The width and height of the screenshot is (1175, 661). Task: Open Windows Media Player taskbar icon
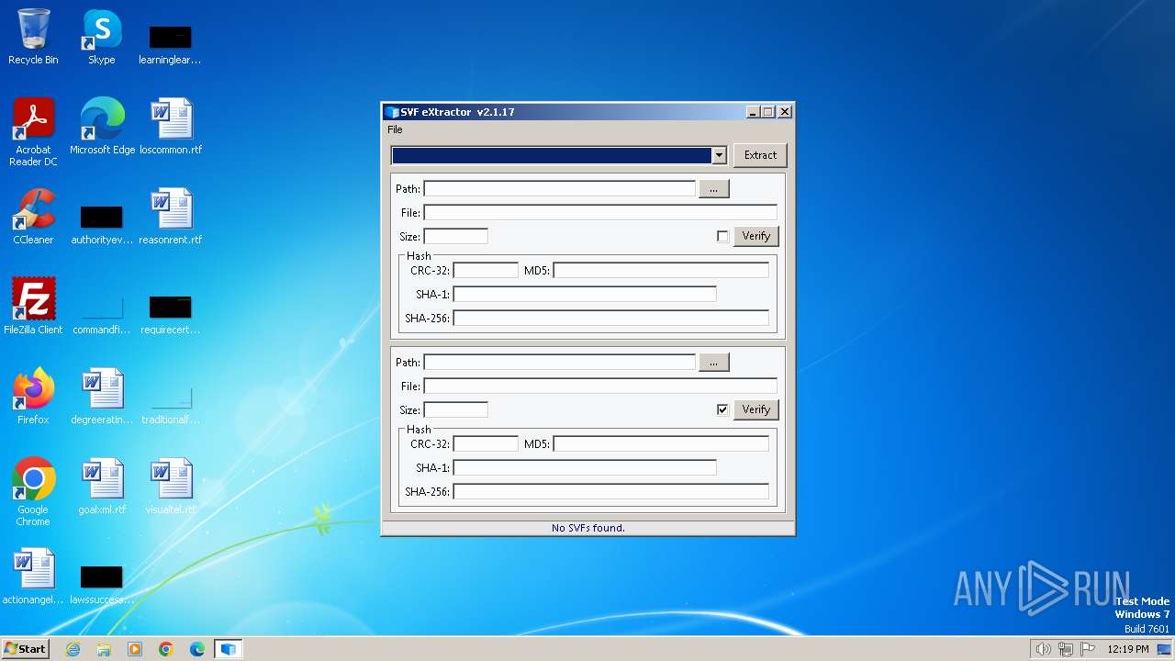point(135,649)
